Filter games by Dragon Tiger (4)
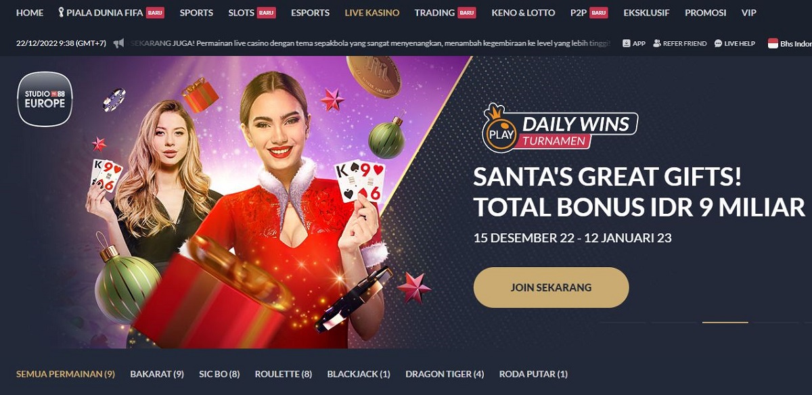 click(x=445, y=374)
